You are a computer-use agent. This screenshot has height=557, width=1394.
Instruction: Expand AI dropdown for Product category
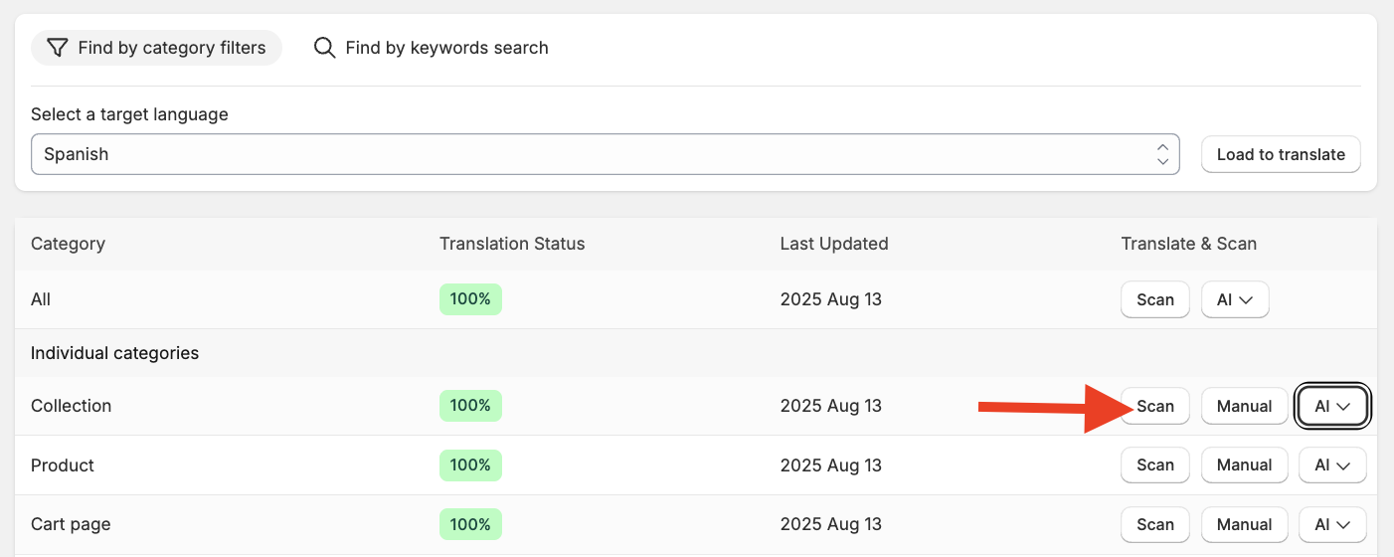click(x=1332, y=465)
